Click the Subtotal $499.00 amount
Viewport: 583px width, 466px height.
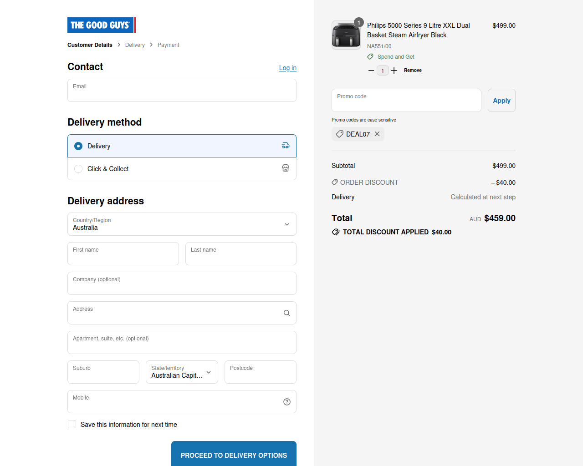pyautogui.click(x=504, y=166)
